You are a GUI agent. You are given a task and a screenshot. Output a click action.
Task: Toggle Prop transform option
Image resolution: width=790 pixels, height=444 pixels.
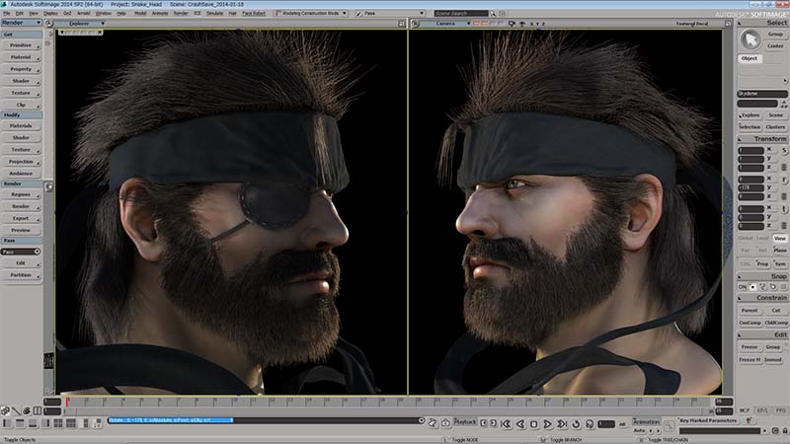[762, 263]
